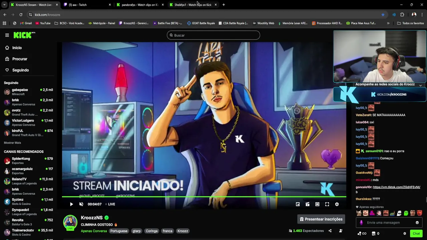Open Dynquedo1 recommended channel
The height and width of the screenshot is (240, 427).
coord(28,212)
